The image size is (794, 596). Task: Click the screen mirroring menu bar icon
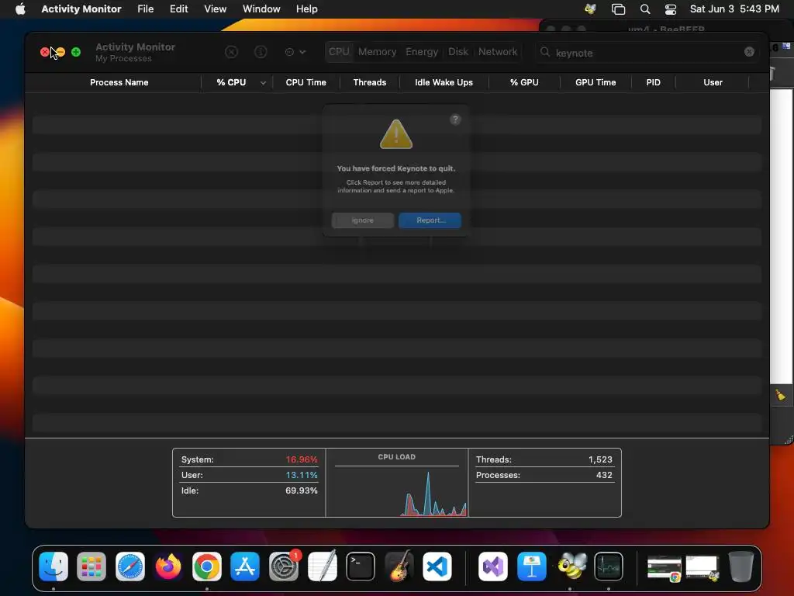coord(618,9)
